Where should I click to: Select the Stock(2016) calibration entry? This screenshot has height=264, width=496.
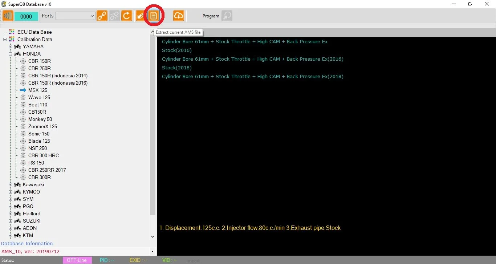click(x=177, y=50)
